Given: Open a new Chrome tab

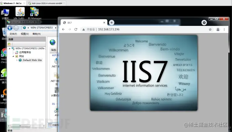Looking at the screenshot, I should click(x=112, y=22).
